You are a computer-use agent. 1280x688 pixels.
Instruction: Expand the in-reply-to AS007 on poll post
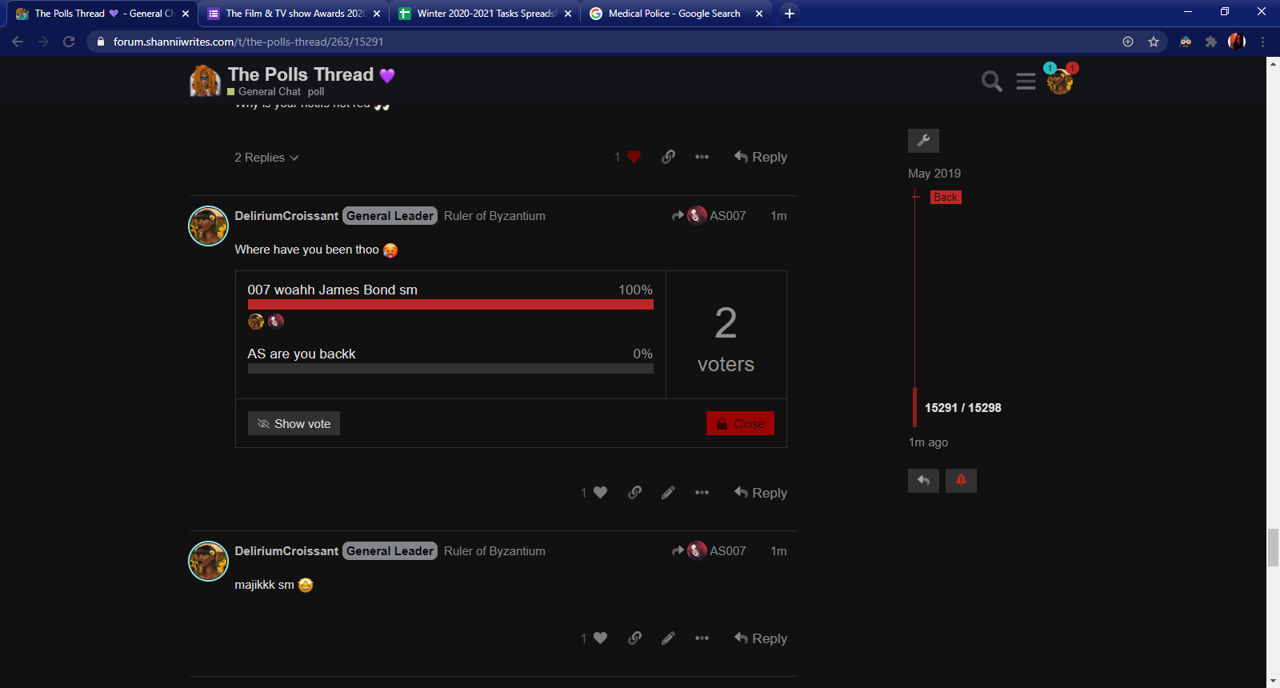pos(710,216)
